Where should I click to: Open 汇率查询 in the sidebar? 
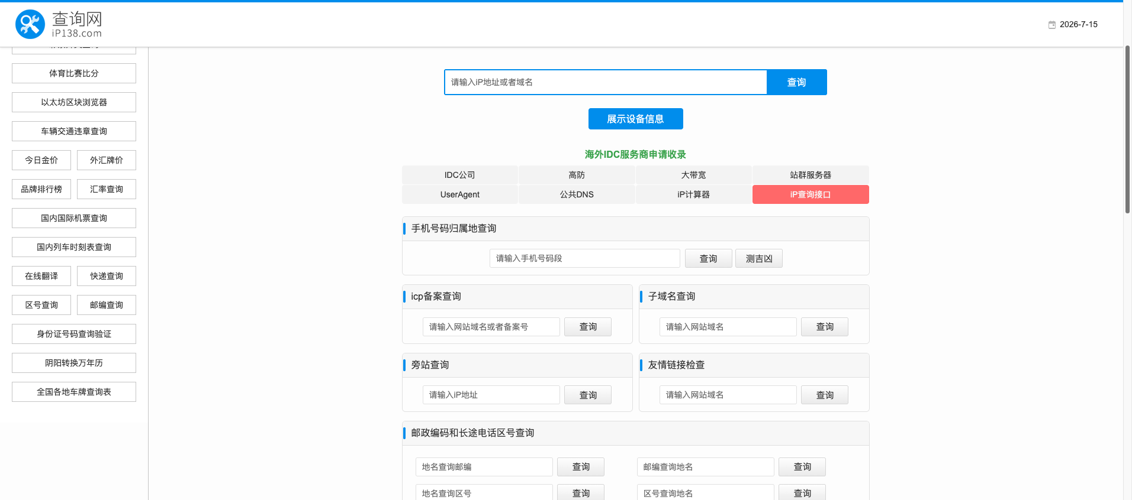(107, 189)
